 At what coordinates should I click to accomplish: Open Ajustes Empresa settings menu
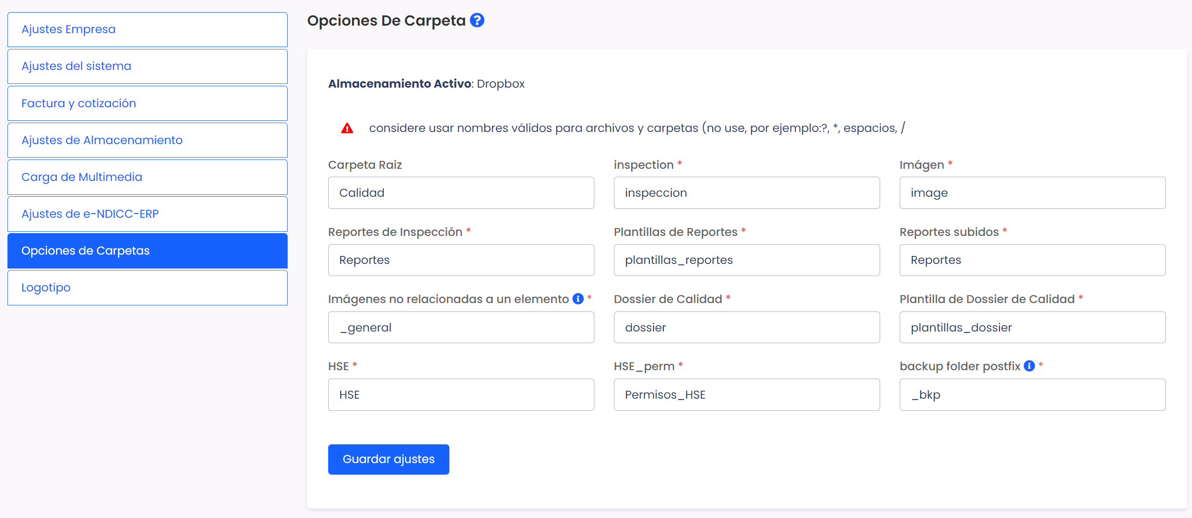tap(147, 29)
